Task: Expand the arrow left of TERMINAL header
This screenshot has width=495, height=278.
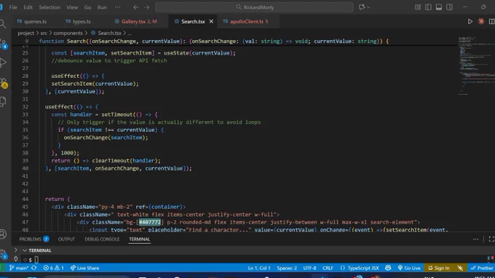Action: click(16, 250)
